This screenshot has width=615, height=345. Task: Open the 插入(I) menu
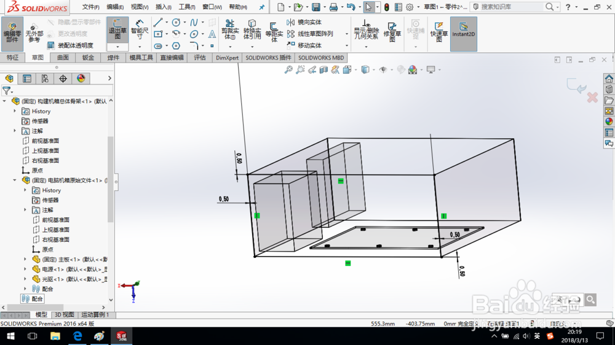[163, 7]
